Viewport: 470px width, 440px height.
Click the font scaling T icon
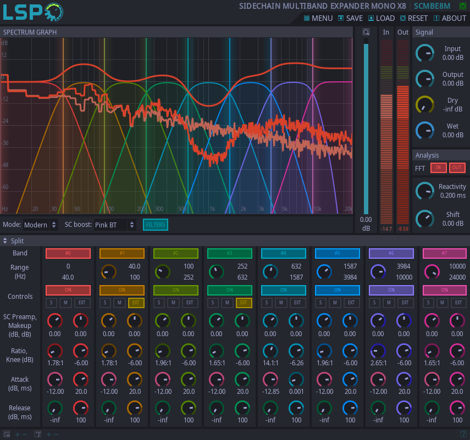38,434
